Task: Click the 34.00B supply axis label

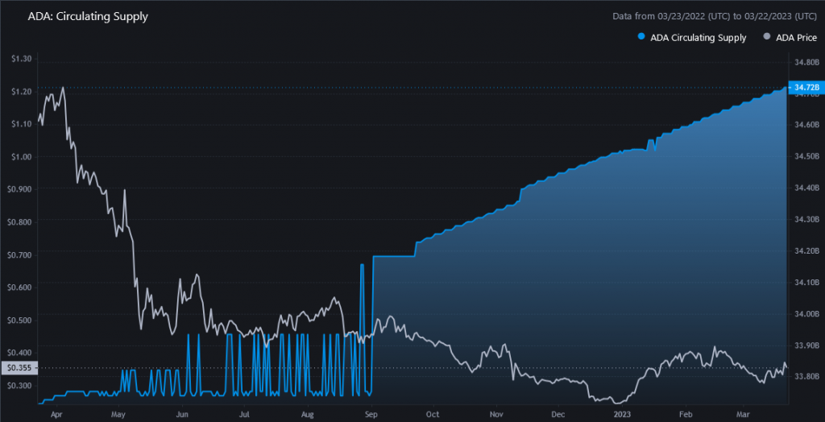Action: click(806, 314)
